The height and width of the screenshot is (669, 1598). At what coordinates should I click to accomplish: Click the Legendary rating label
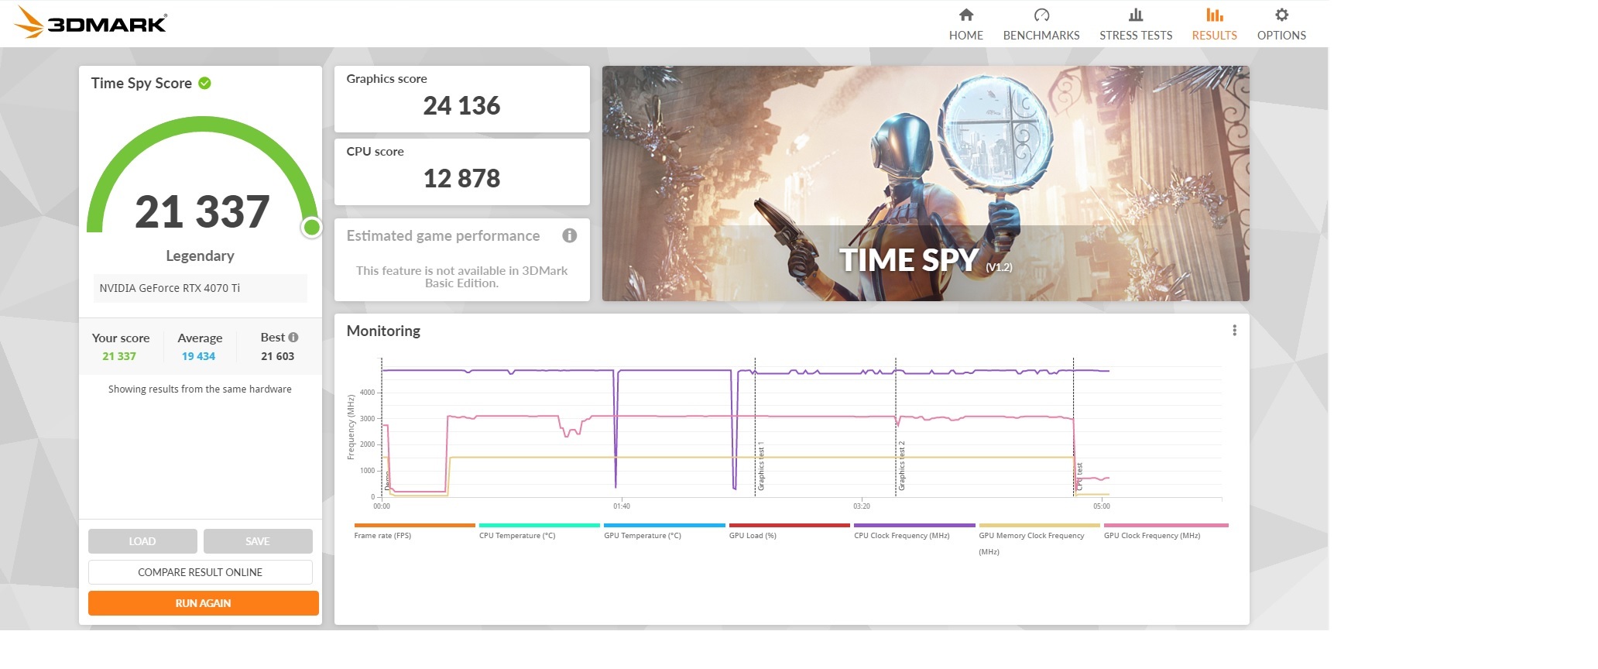coord(200,256)
